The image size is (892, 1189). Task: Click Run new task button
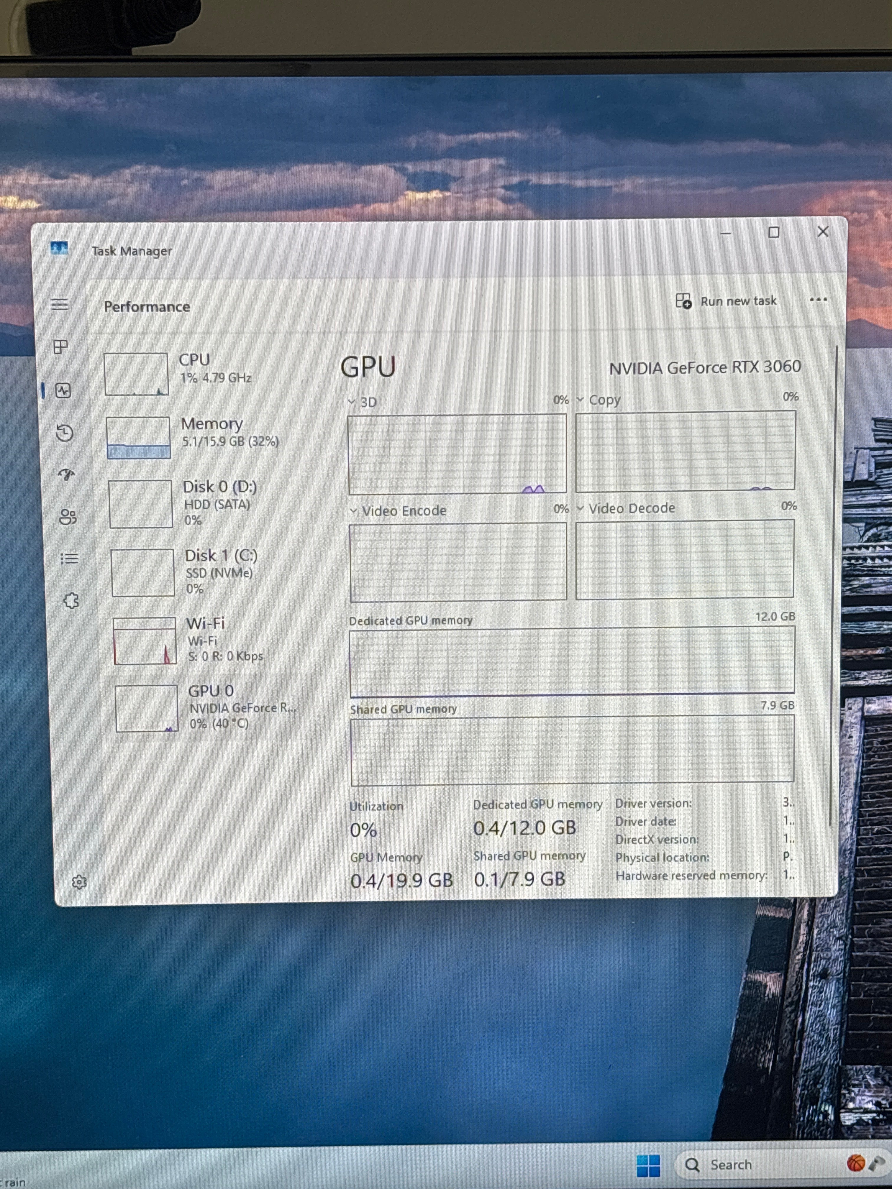pos(726,301)
